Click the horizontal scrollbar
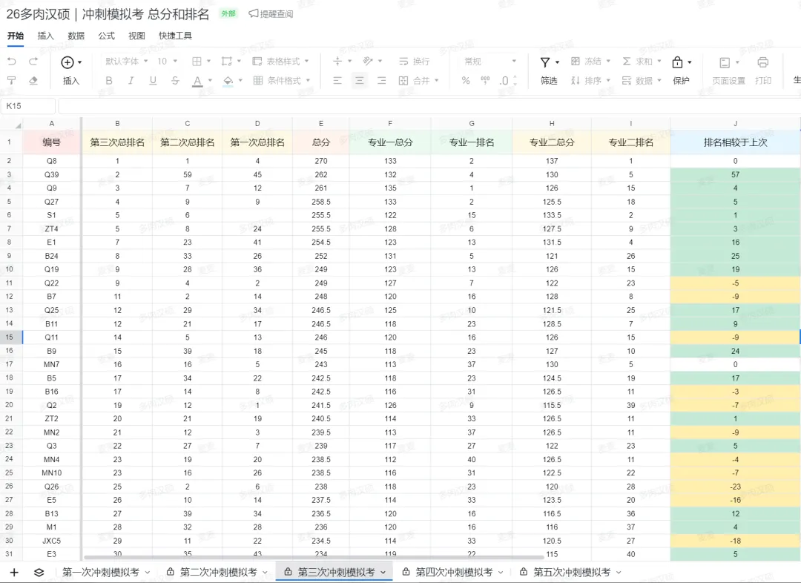 click(314, 558)
